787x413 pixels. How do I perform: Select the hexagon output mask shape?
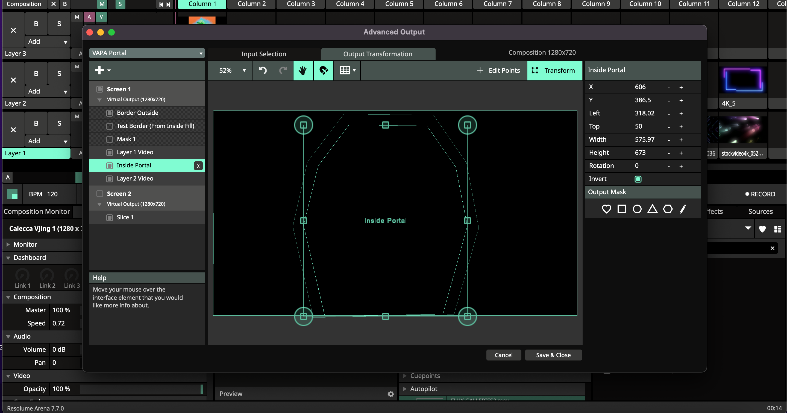668,209
